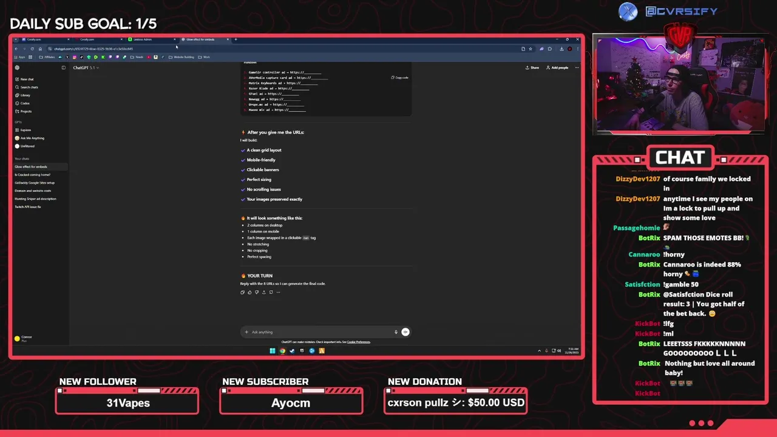
Task: Go back in the browser
Action: [16, 49]
